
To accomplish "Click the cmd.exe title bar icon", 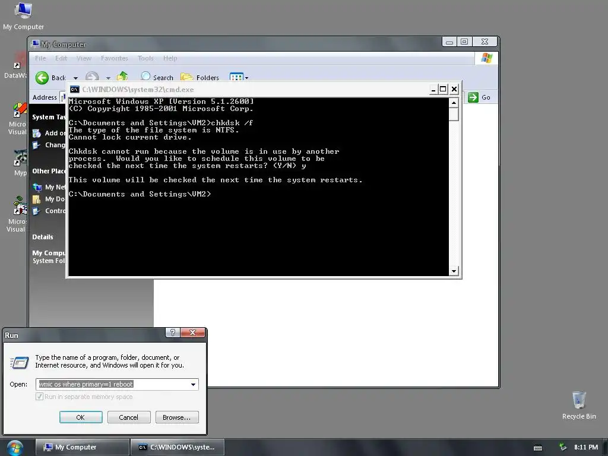I will (74, 90).
